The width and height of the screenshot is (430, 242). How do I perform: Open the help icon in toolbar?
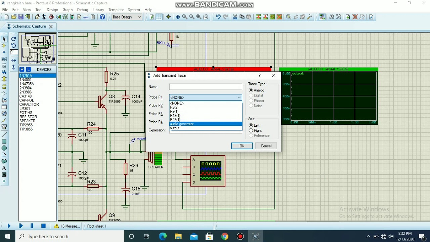coord(102,17)
